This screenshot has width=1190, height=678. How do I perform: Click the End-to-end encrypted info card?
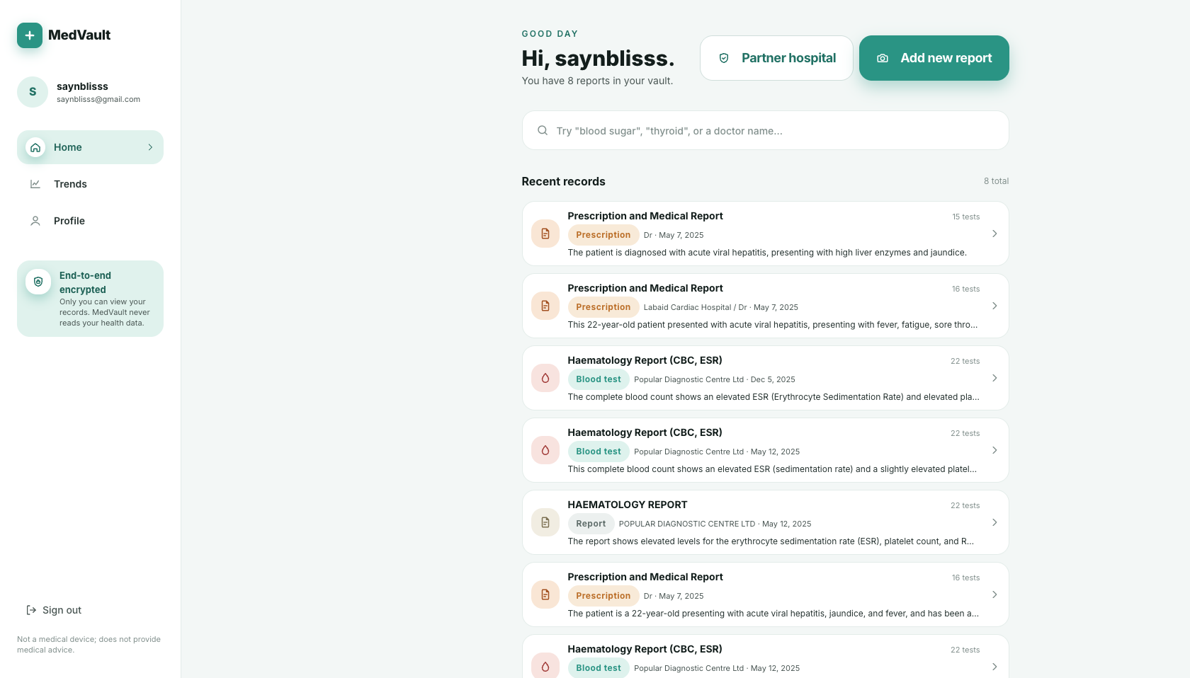point(90,299)
